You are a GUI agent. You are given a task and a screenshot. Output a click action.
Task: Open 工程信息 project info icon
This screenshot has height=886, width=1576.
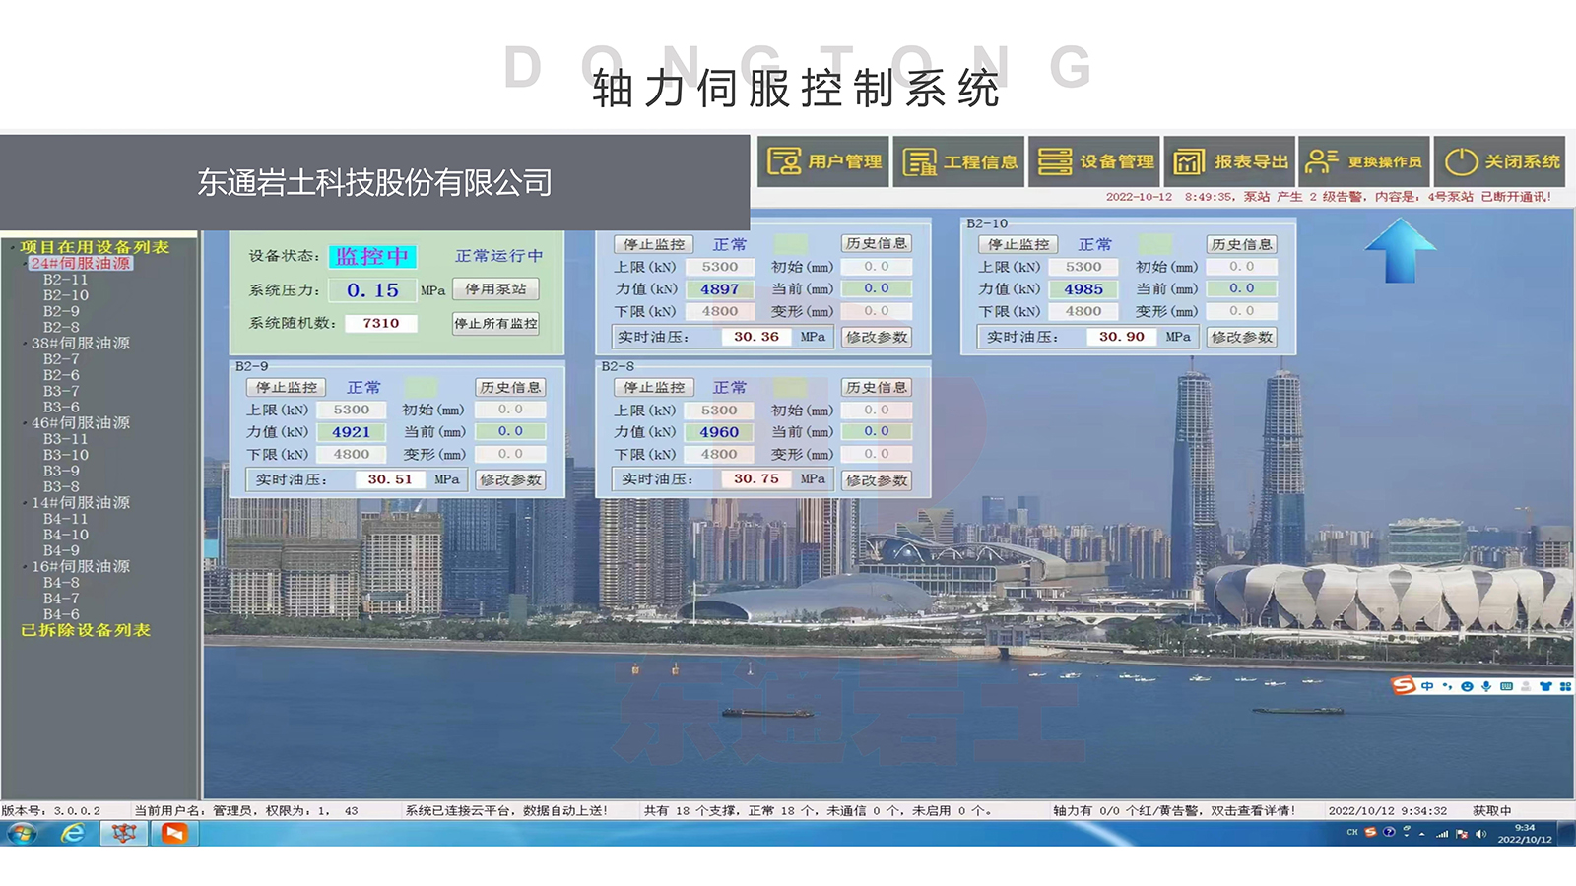920,161
